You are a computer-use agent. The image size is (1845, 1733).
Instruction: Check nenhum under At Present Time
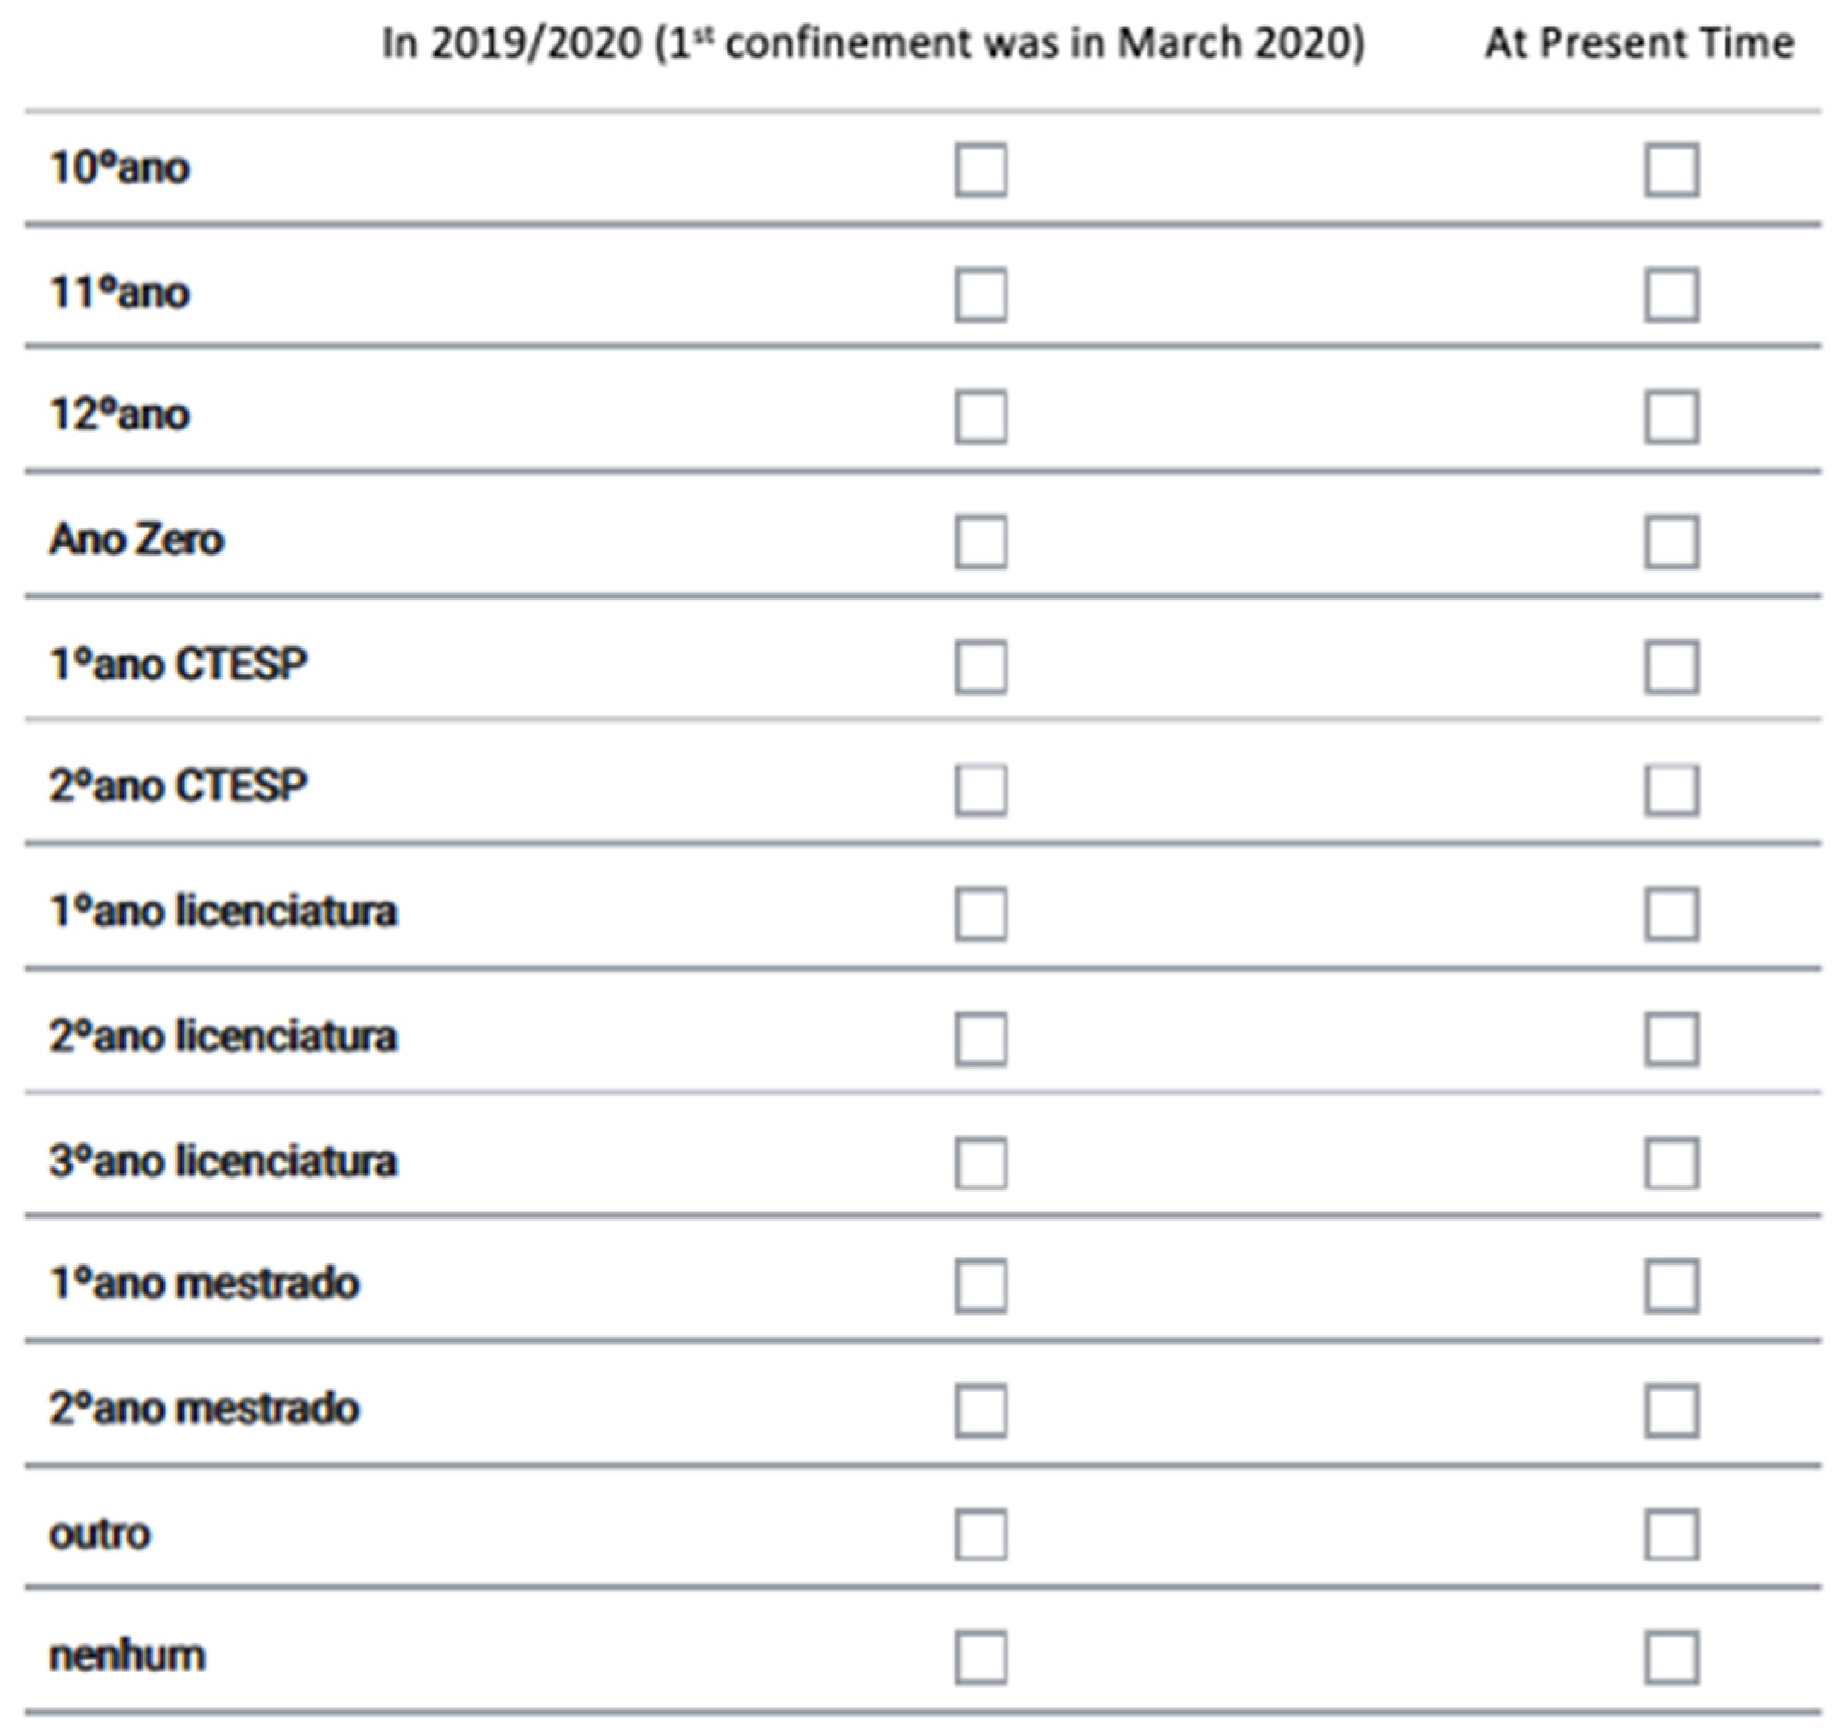(1671, 1657)
